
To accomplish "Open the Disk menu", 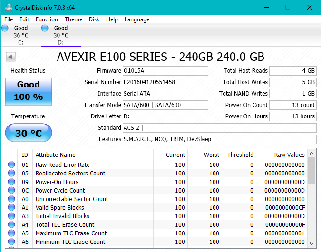I will 94,19.
